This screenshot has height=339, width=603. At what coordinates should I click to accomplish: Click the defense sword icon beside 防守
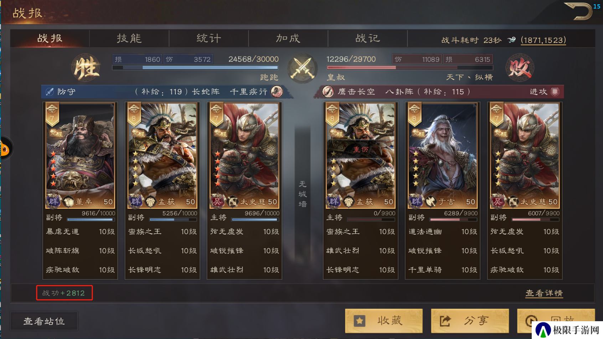pos(49,92)
